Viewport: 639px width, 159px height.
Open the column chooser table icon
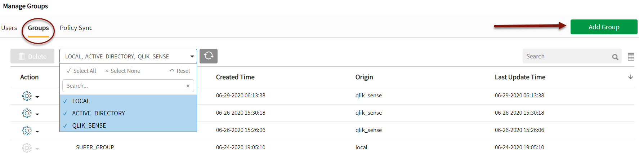pyautogui.click(x=631, y=57)
